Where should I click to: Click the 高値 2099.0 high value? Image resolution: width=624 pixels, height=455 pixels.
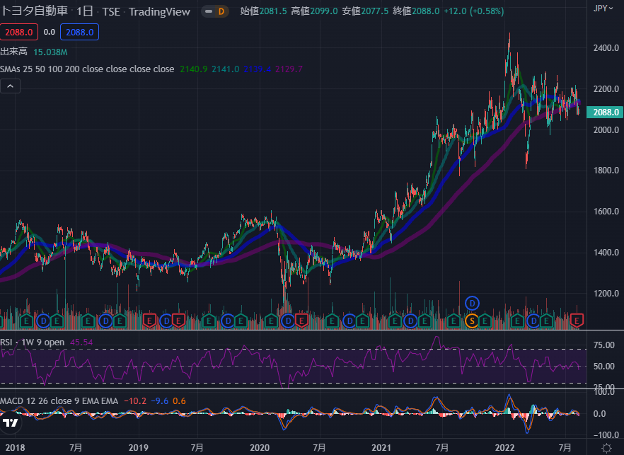pyautogui.click(x=314, y=11)
